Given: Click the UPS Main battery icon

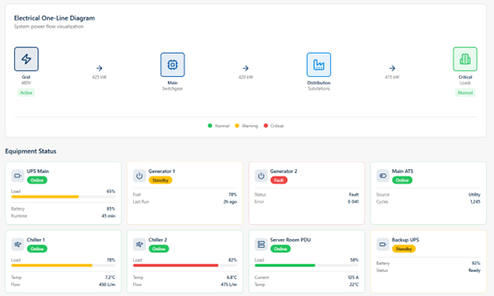Looking at the screenshot, I should (17, 176).
